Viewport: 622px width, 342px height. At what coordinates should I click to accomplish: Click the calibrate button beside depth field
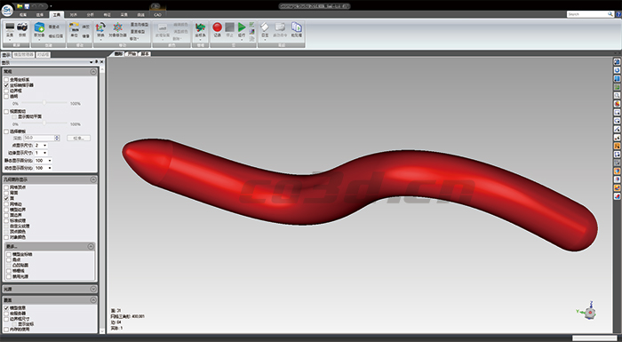[78, 138]
